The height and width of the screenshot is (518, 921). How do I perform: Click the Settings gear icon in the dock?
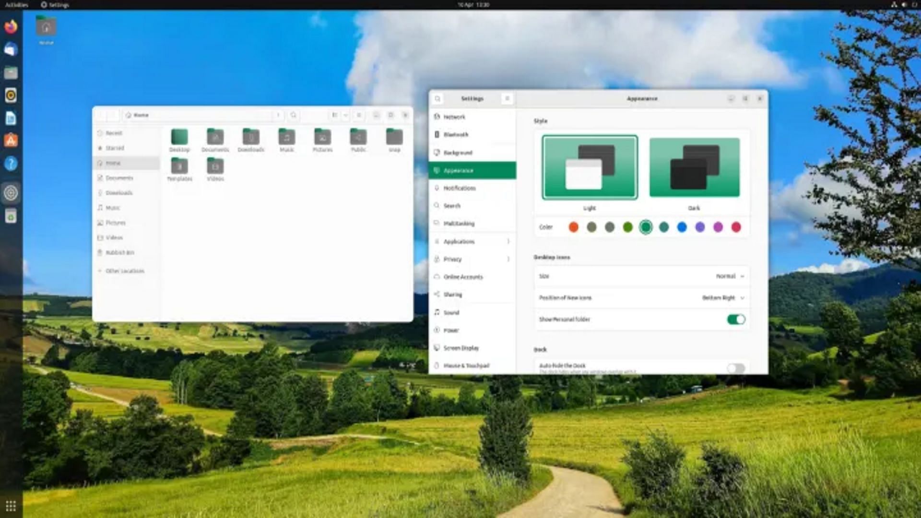coord(11,193)
